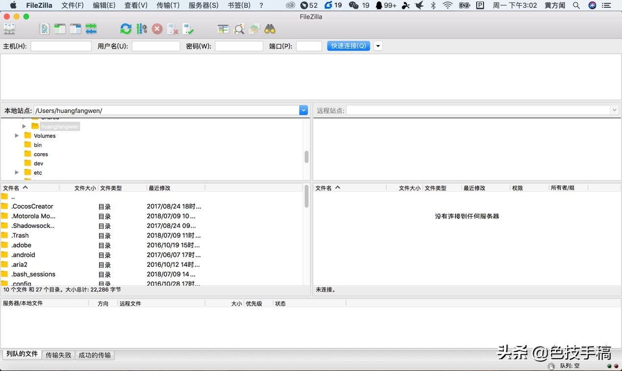The height and width of the screenshot is (371, 622).
Task: Click battery status icon
Action: point(464,5)
